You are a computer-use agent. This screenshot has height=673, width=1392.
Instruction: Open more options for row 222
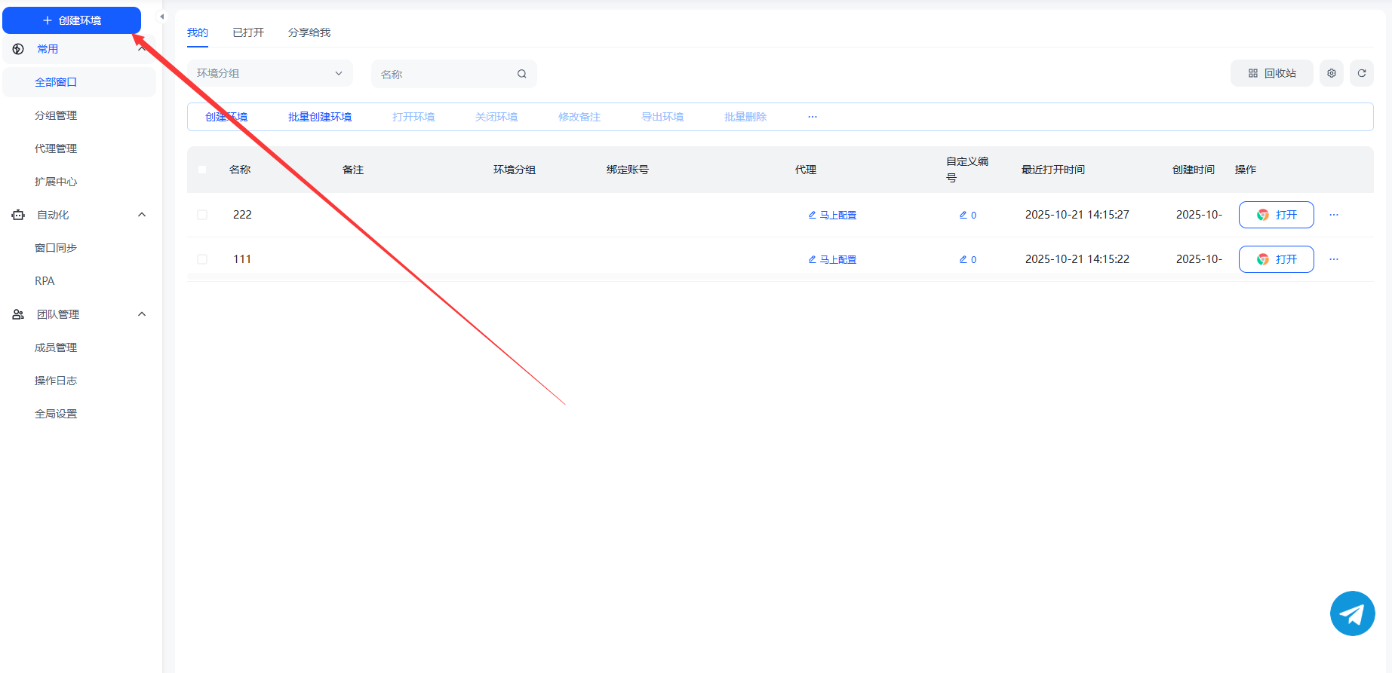pyautogui.click(x=1333, y=215)
